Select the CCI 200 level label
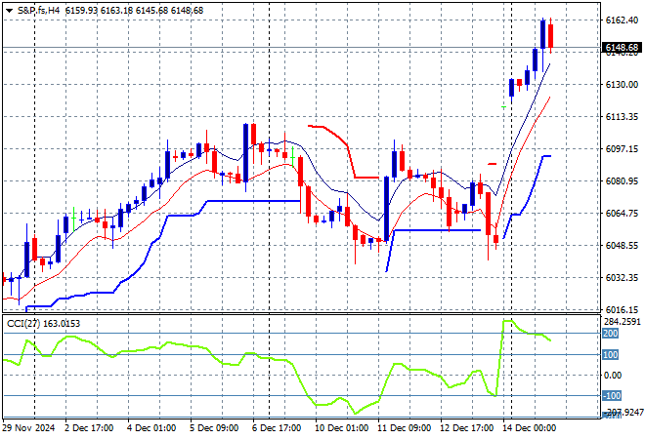The height and width of the screenshot is (439, 645). click(611, 334)
